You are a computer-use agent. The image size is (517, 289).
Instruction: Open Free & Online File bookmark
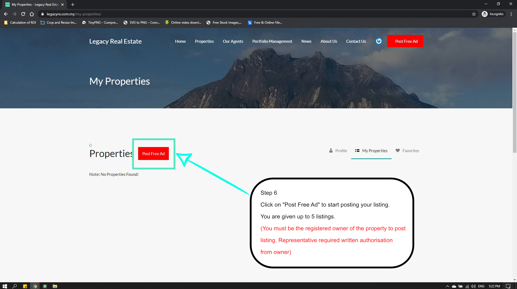point(265,23)
